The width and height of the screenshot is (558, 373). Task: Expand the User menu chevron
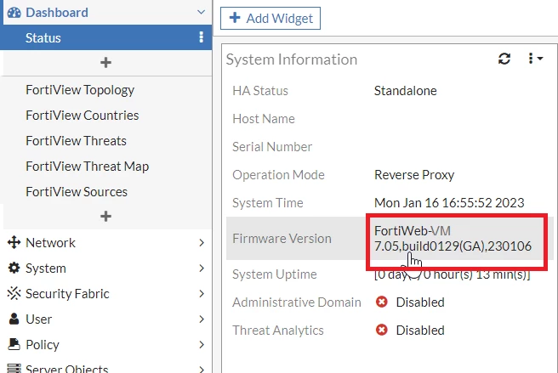pos(202,319)
